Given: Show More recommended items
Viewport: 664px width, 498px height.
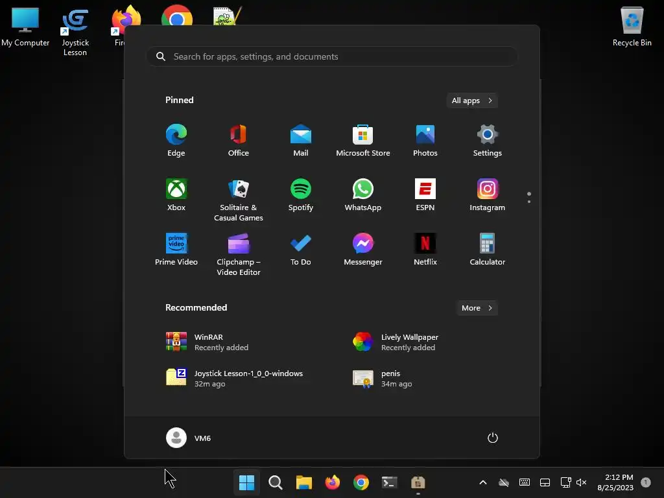Looking at the screenshot, I should pyautogui.click(x=477, y=308).
